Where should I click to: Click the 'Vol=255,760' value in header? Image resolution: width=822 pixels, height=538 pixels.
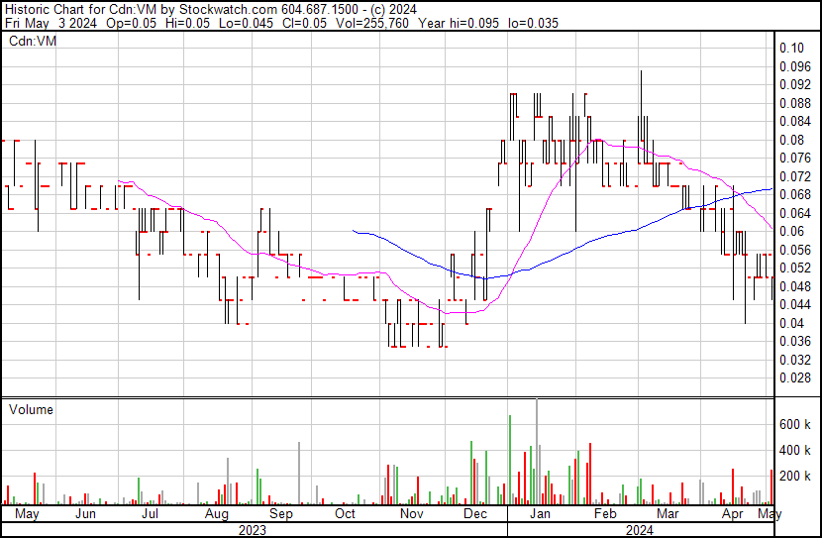point(371,23)
